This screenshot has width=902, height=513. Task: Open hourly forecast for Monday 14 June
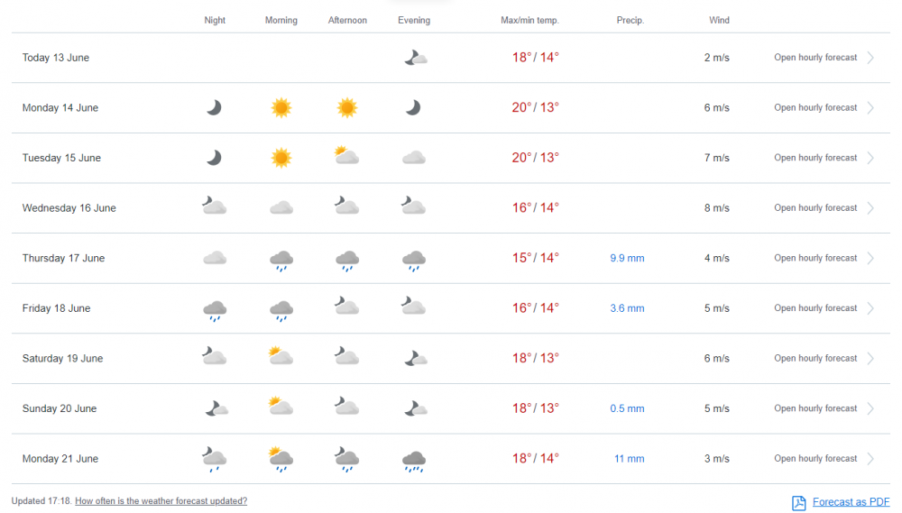815,108
